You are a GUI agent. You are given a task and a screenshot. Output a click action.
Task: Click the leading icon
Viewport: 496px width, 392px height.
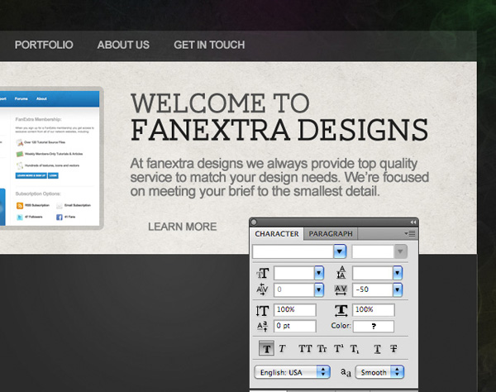[341, 273]
